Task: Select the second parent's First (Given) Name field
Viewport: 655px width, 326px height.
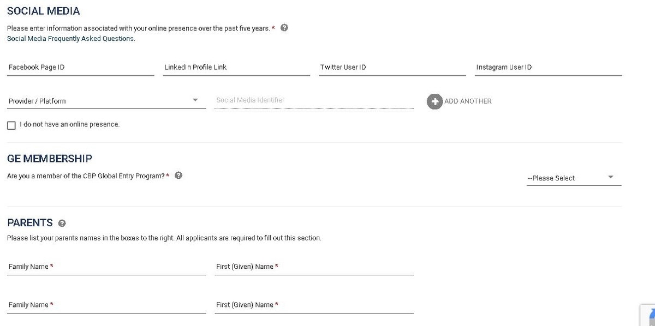Action: (x=314, y=305)
